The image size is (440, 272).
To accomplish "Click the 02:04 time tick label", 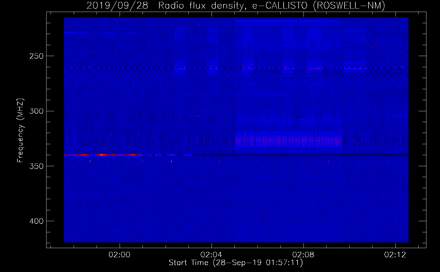I will click(x=211, y=255).
